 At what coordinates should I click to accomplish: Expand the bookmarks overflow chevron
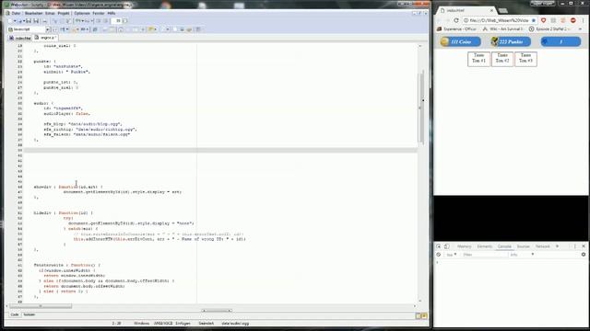coord(581,29)
